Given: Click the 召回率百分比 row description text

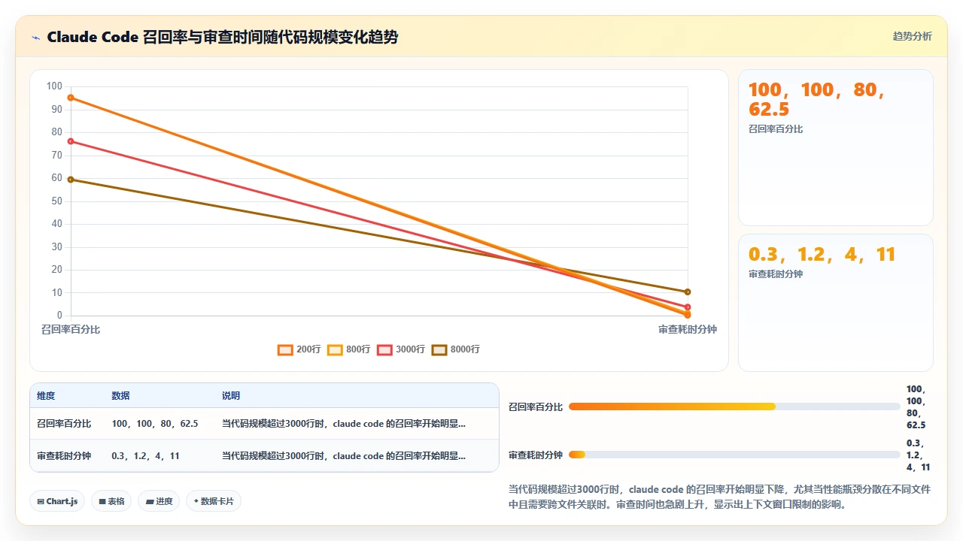Looking at the screenshot, I should 344,424.
